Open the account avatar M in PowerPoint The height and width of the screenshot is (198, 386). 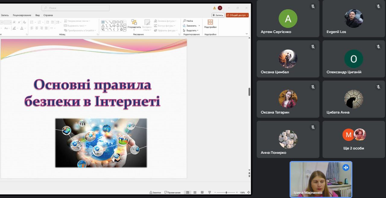tap(220, 8)
